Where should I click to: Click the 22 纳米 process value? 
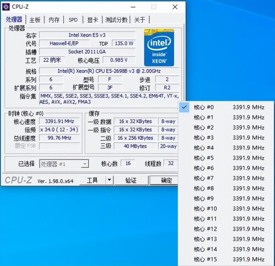pyautogui.click(x=52, y=60)
